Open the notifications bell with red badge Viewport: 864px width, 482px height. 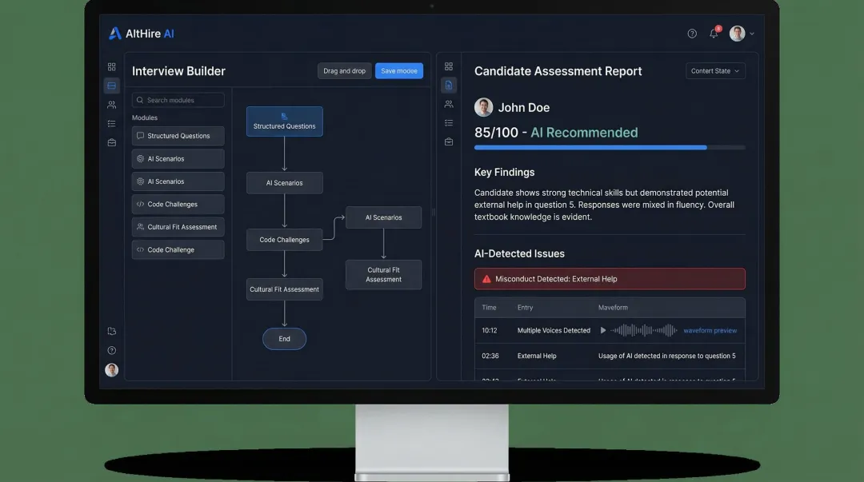(x=713, y=34)
